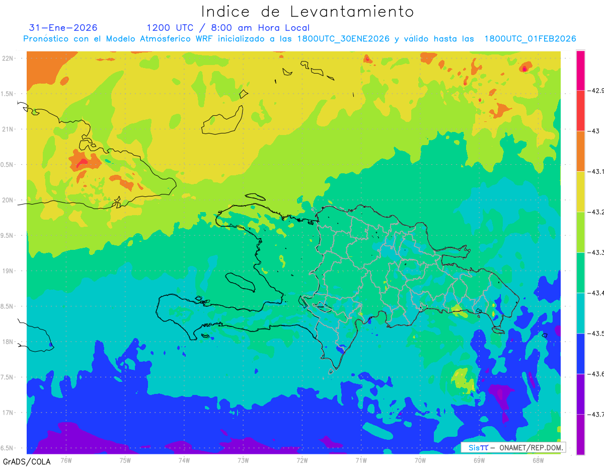This screenshot has width=604, height=467.
Task: Click the legend value "-43.4"
Action: pos(596,293)
